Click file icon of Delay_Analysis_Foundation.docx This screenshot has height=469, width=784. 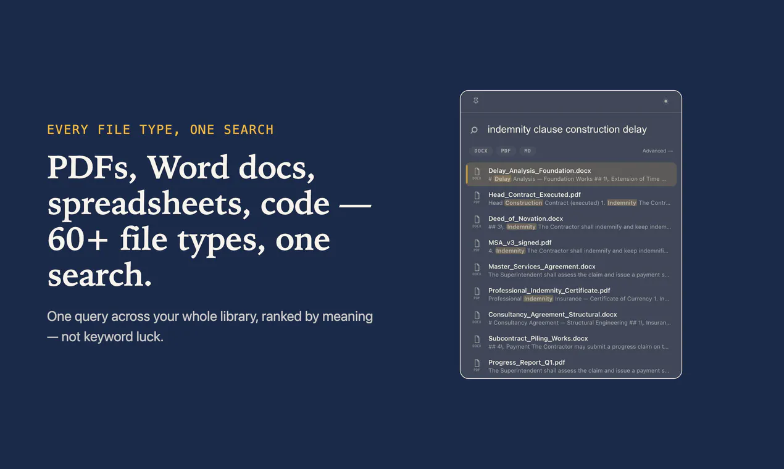[x=477, y=172]
